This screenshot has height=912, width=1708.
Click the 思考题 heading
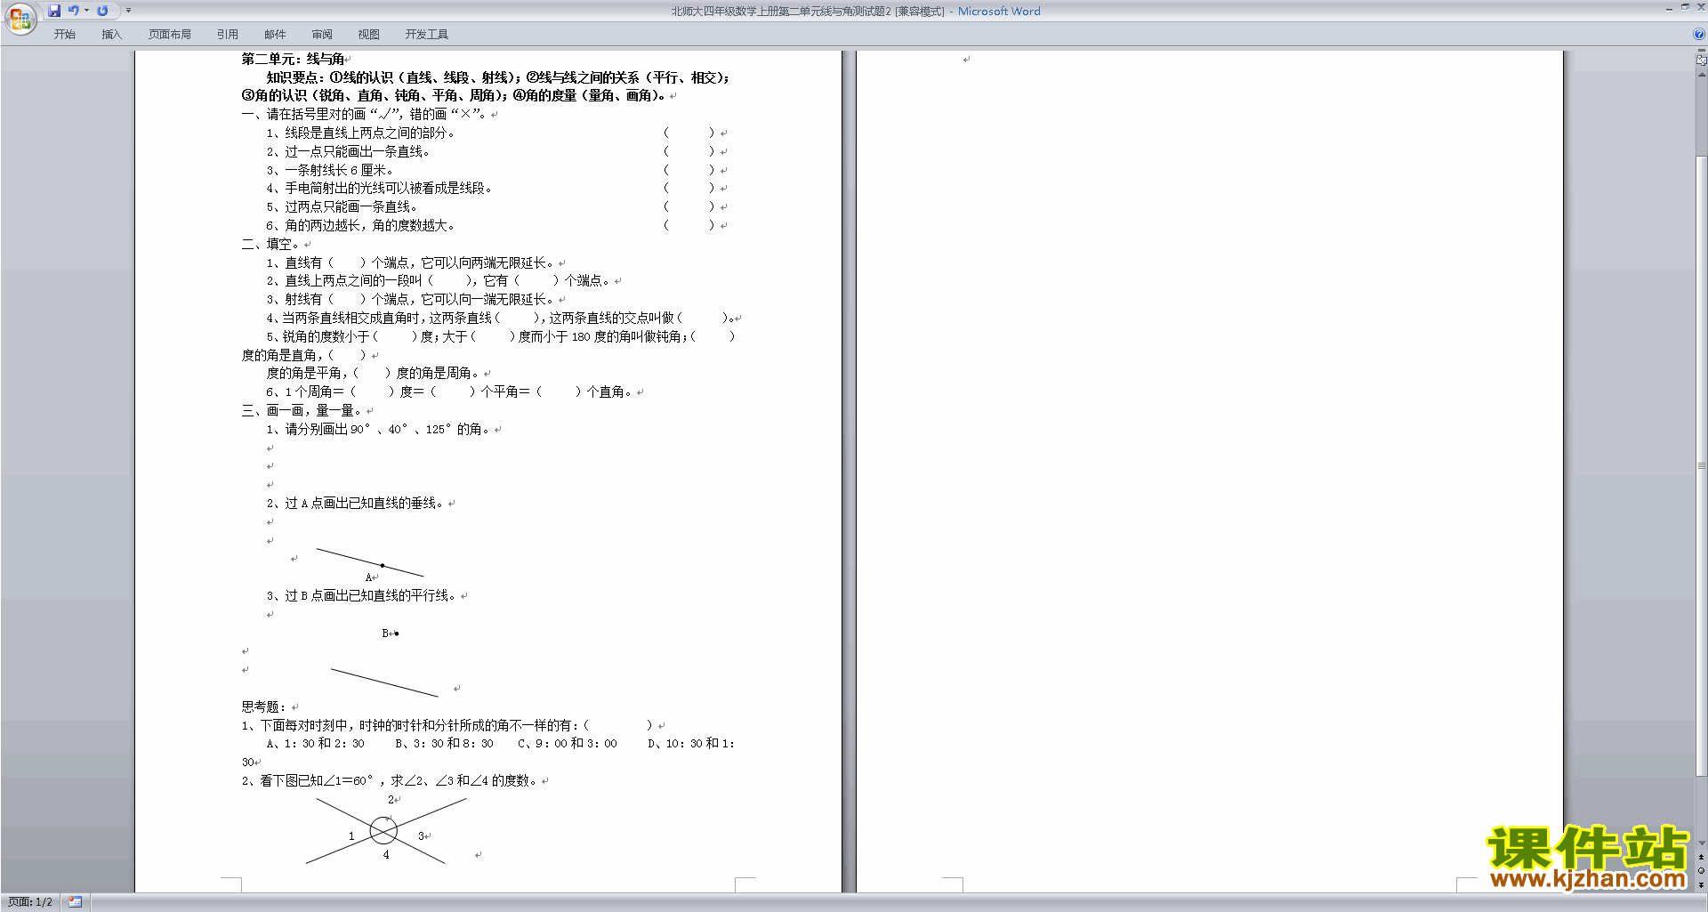click(x=263, y=706)
